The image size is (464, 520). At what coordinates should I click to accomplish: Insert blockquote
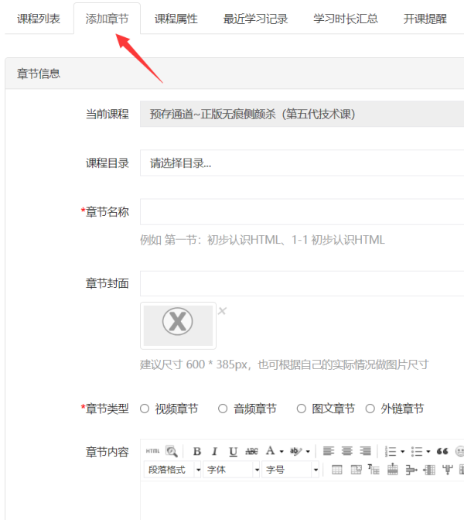[x=442, y=451]
